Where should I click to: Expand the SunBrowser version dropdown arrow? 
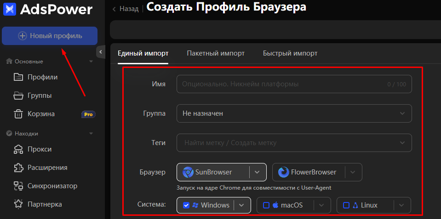coord(257,172)
